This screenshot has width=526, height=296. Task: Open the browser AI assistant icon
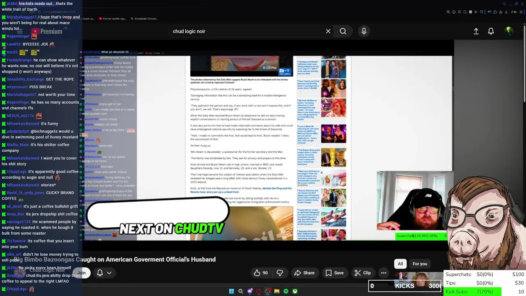[514, 12]
